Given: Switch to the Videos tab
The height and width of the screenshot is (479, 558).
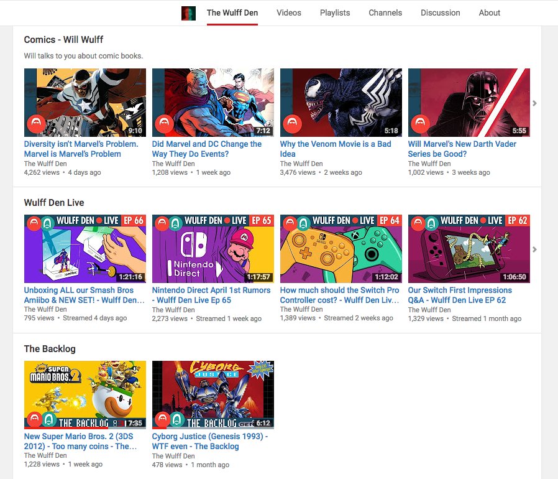Looking at the screenshot, I should pos(288,13).
